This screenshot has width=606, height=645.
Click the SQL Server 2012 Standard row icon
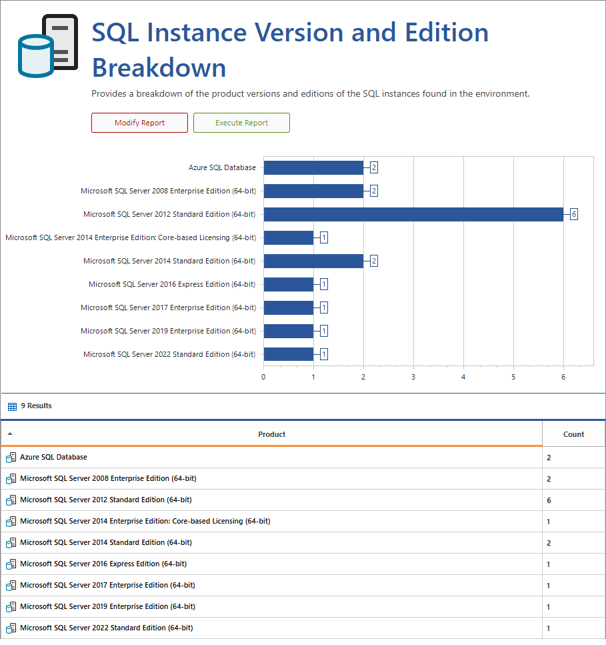pyautogui.click(x=11, y=500)
